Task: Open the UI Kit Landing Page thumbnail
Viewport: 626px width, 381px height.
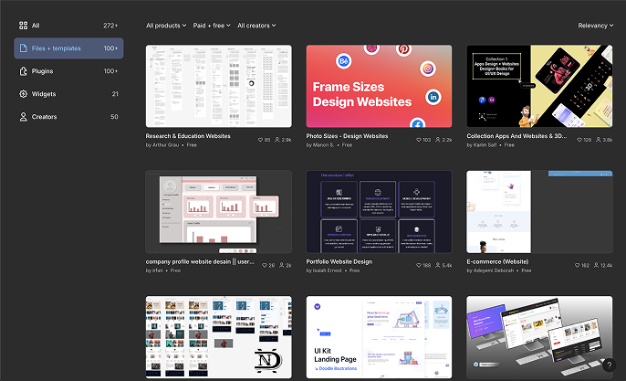Action: [x=379, y=337]
